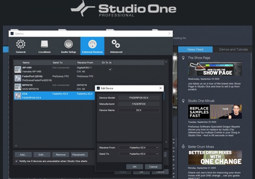
Task: Open the Better Drum Mixes thumbnail
Action: point(215,157)
